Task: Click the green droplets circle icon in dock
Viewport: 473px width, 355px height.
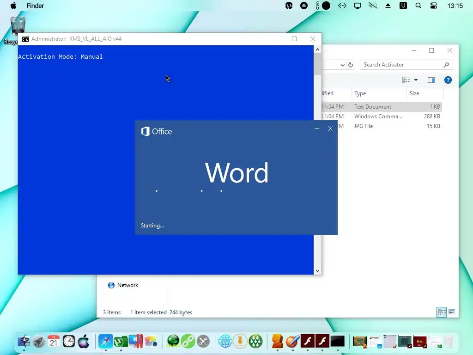Action: coord(255,342)
